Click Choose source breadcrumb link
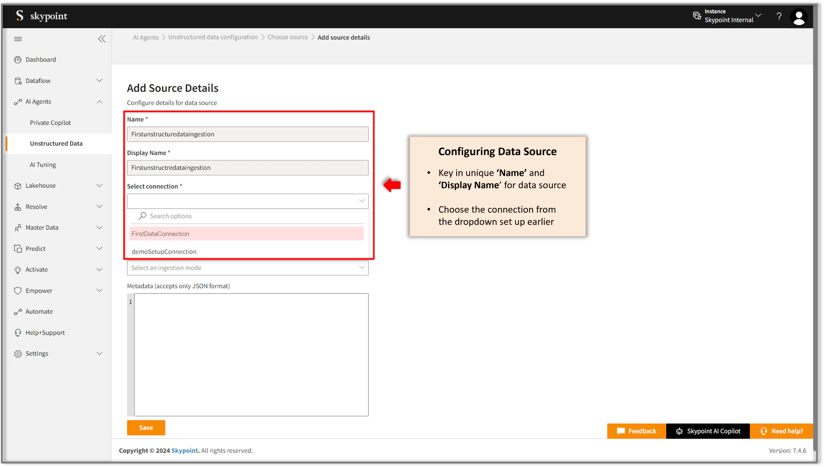The image size is (824, 467). pos(288,37)
